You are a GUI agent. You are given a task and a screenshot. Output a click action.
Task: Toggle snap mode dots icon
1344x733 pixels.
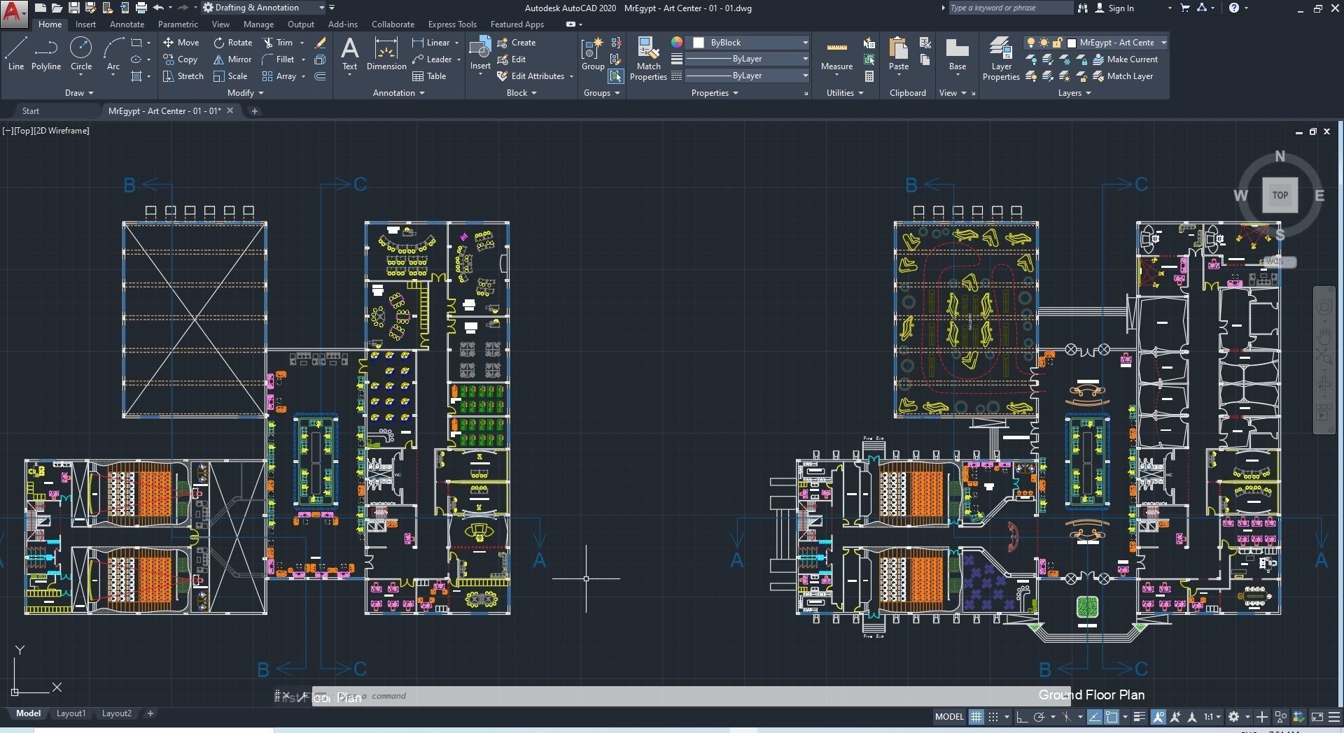[993, 716]
